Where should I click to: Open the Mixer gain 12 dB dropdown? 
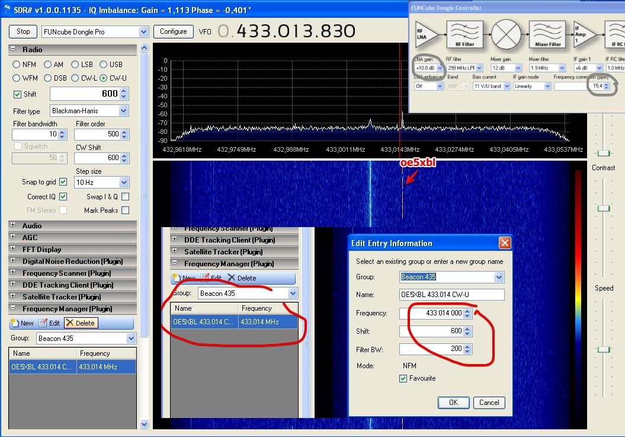coord(518,68)
